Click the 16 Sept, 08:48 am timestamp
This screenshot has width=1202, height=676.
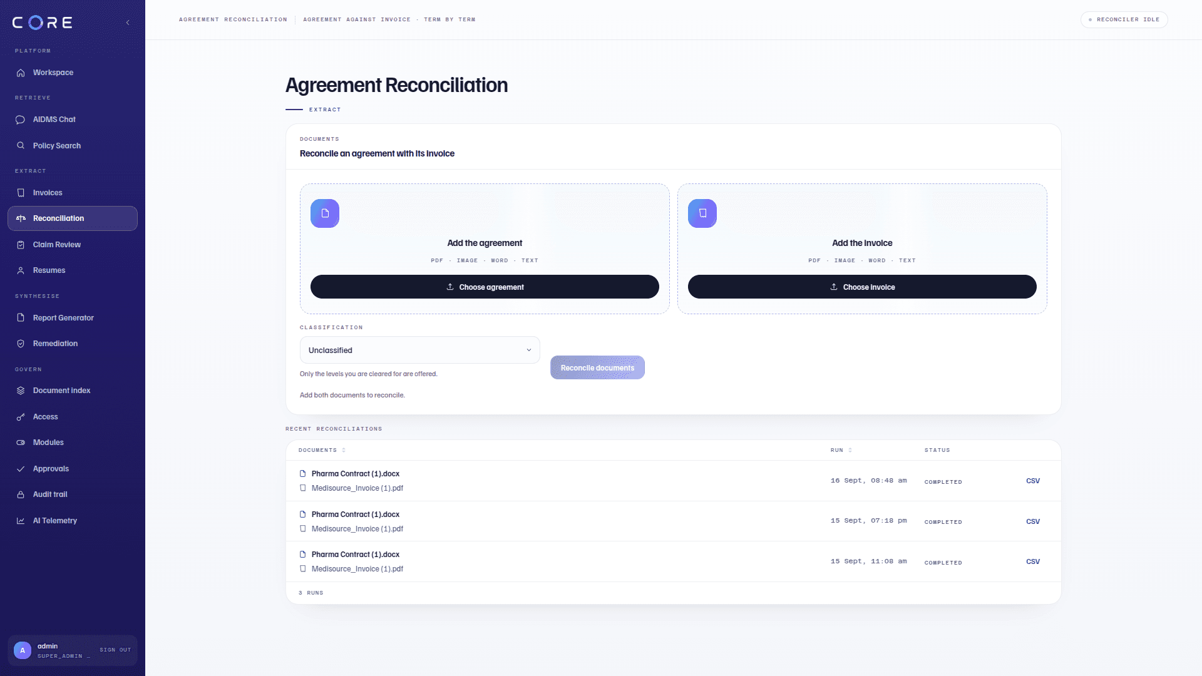(868, 481)
